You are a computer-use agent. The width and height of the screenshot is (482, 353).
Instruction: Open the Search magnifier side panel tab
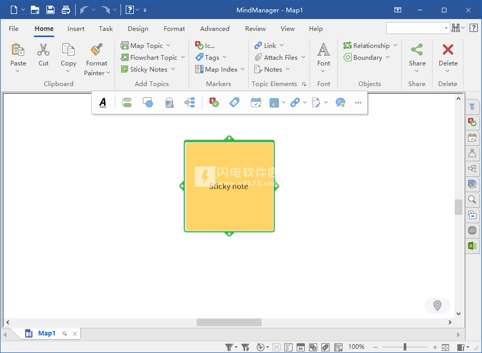(x=472, y=199)
